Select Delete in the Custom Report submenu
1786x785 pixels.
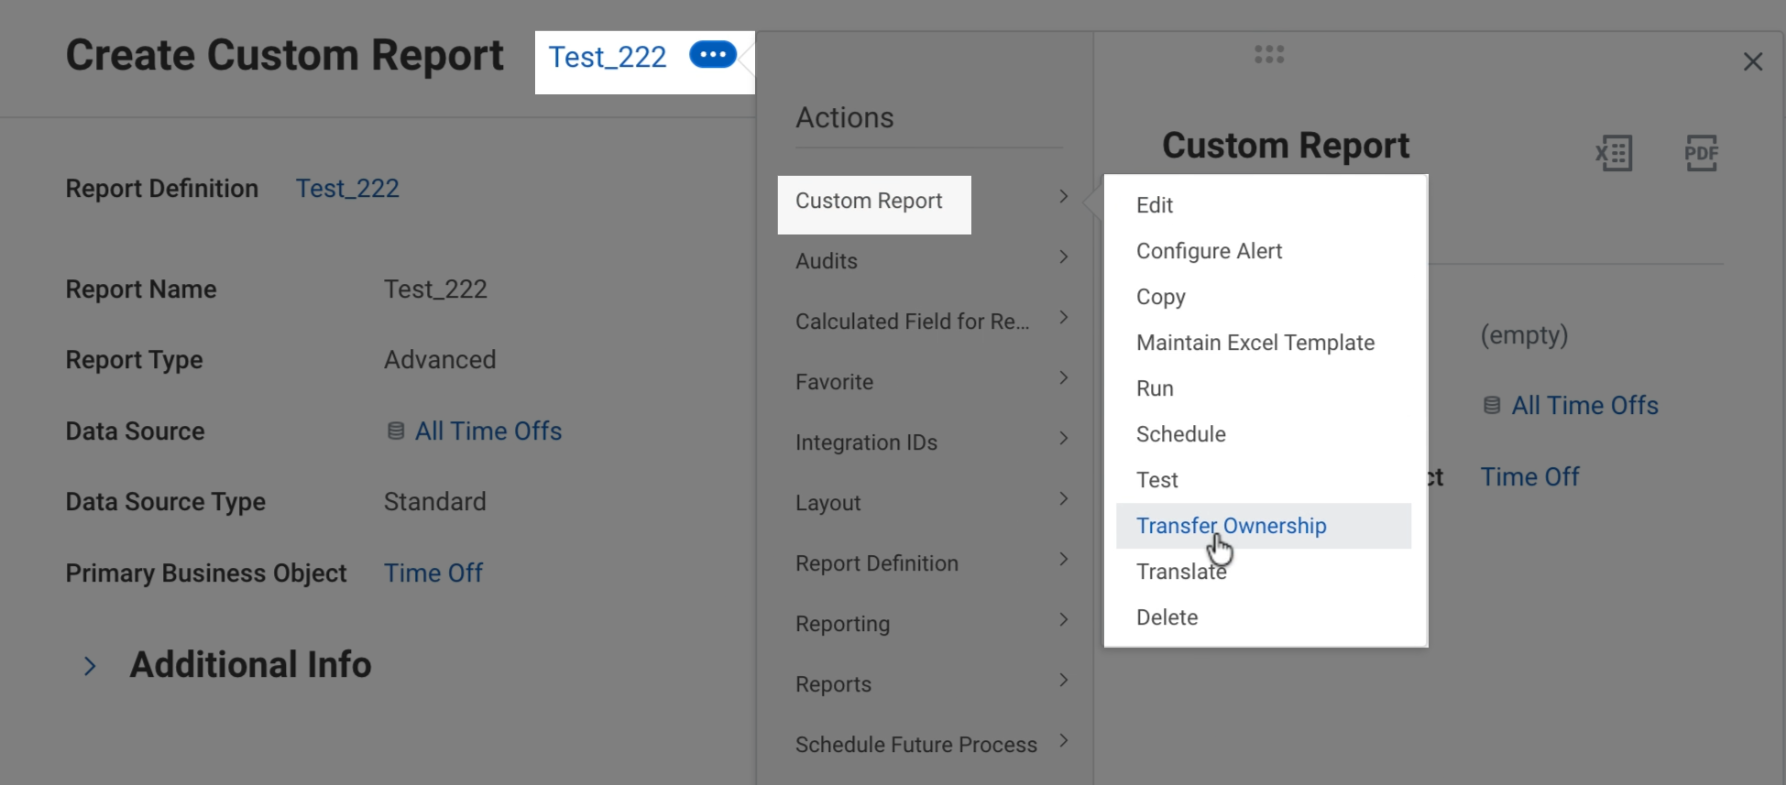1264,617
